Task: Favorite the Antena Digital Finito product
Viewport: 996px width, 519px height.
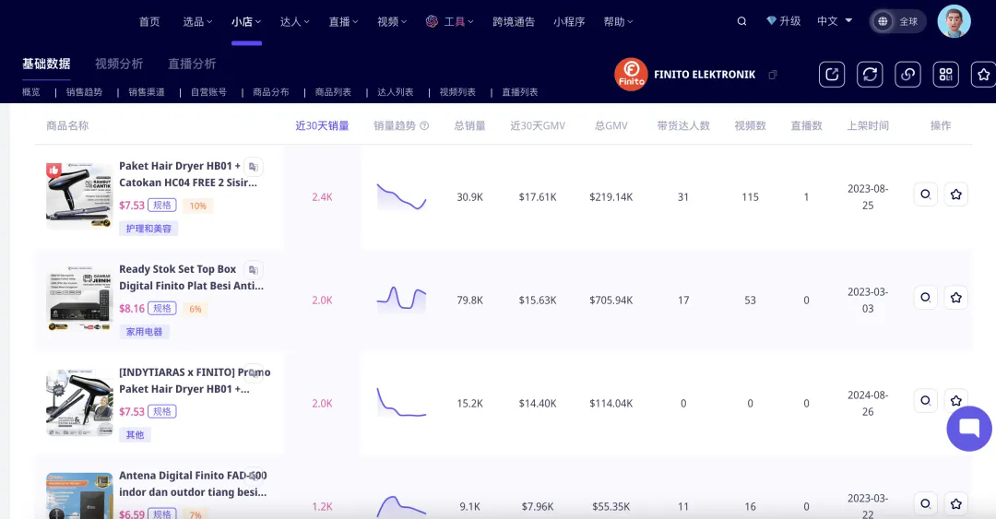Action: [x=956, y=503]
